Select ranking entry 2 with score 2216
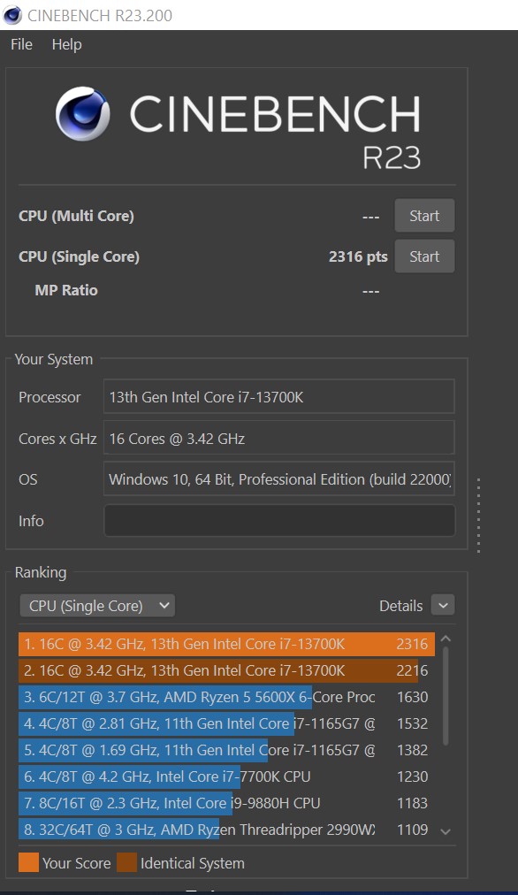Viewport: 518px width, 895px height. point(226,670)
